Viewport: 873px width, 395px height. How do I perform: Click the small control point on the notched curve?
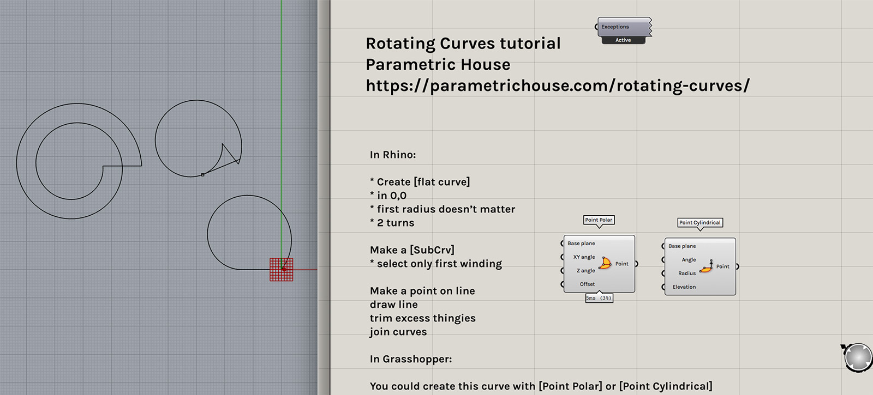coord(203,175)
